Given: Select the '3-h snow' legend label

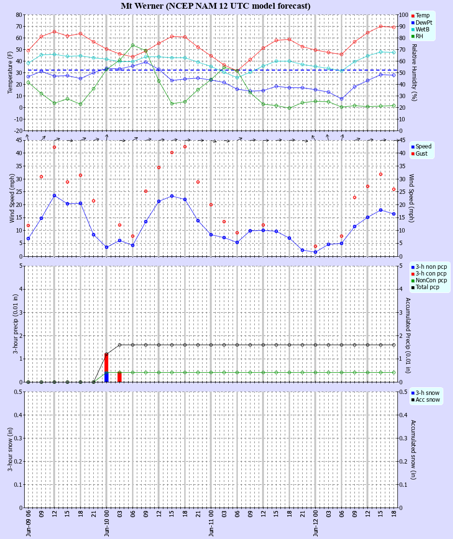Looking at the screenshot, I should click(x=427, y=393).
